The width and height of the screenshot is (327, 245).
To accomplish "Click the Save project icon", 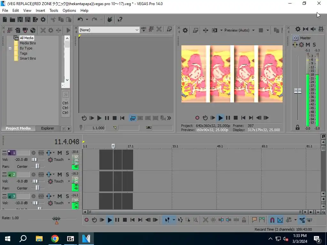I will (20, 19).
